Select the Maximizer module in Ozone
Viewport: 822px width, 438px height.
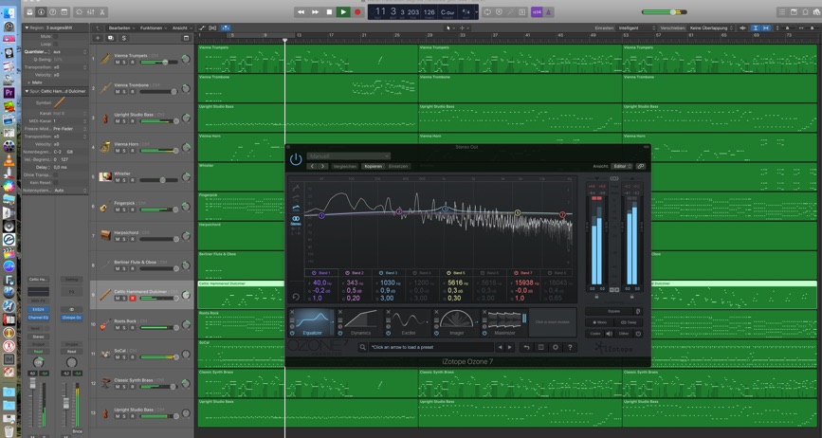pyautogui.click(x=504, y=322)
